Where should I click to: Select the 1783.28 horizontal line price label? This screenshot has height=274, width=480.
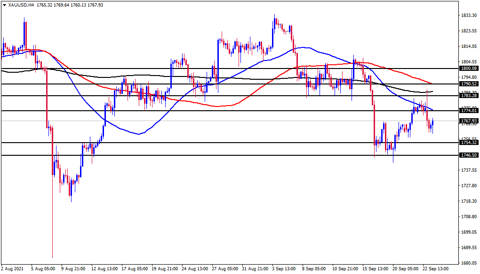coord(469,96)
